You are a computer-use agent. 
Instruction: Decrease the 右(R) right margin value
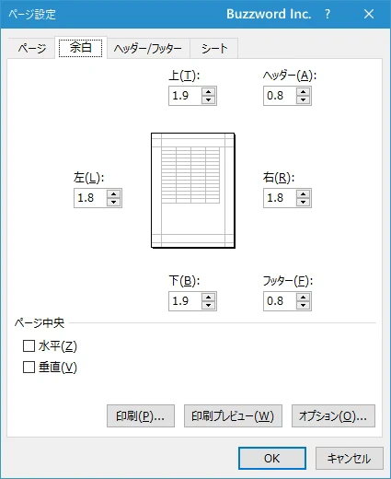point(304,202)
